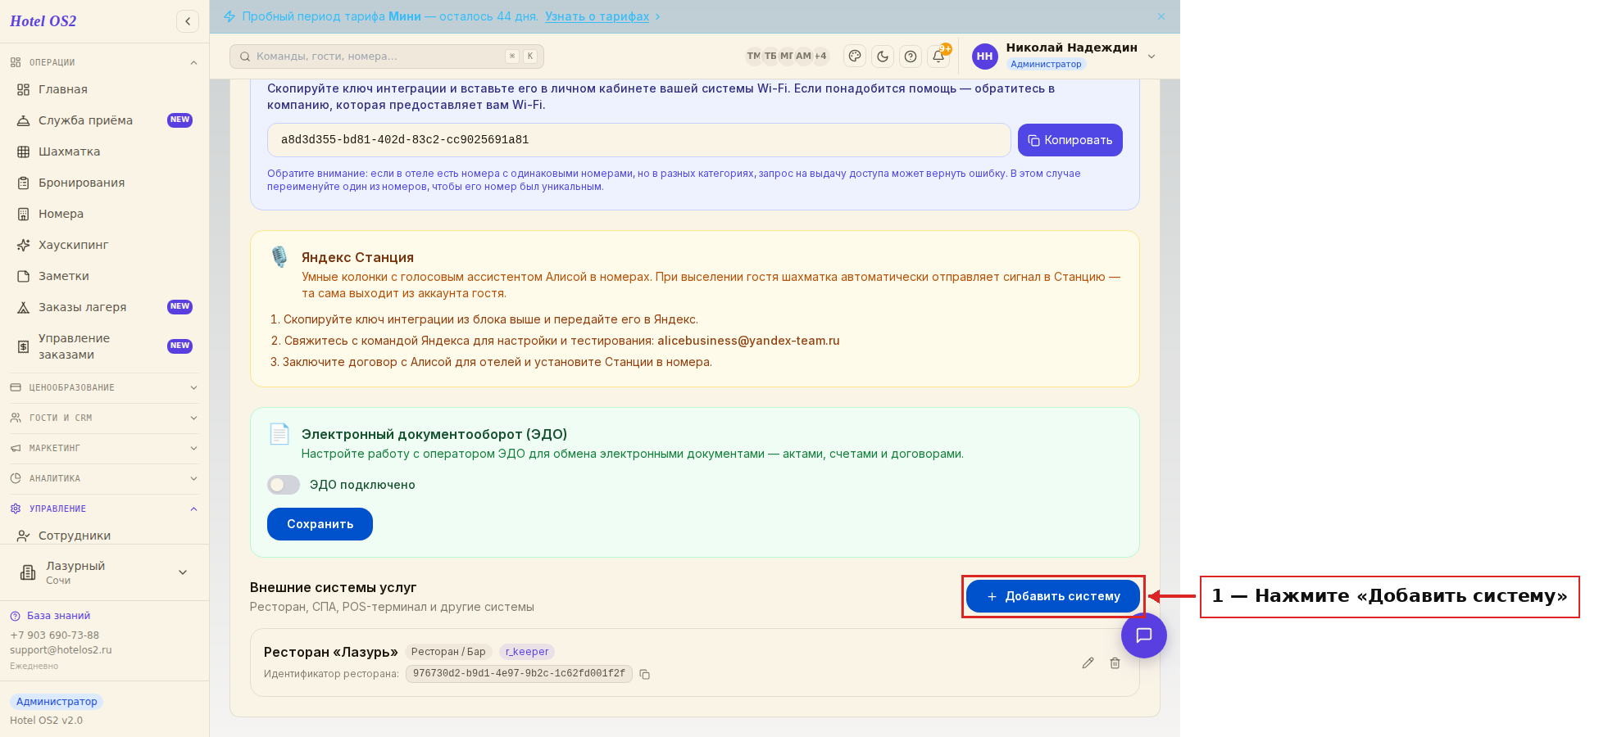Collapse the ОПЕРАЦИИ section
Screen dimensions: 1599x737
pyautogui.click(x=104, y=62)
